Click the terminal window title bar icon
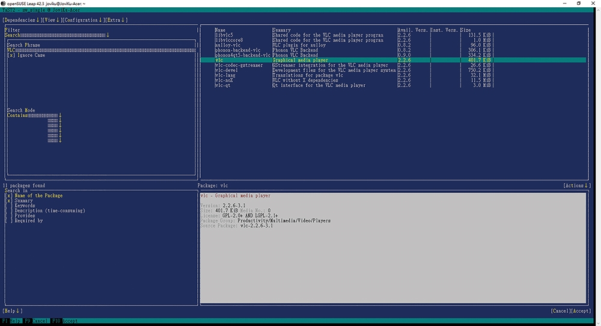This screenshot has height=326, width=601. (3, 4)
